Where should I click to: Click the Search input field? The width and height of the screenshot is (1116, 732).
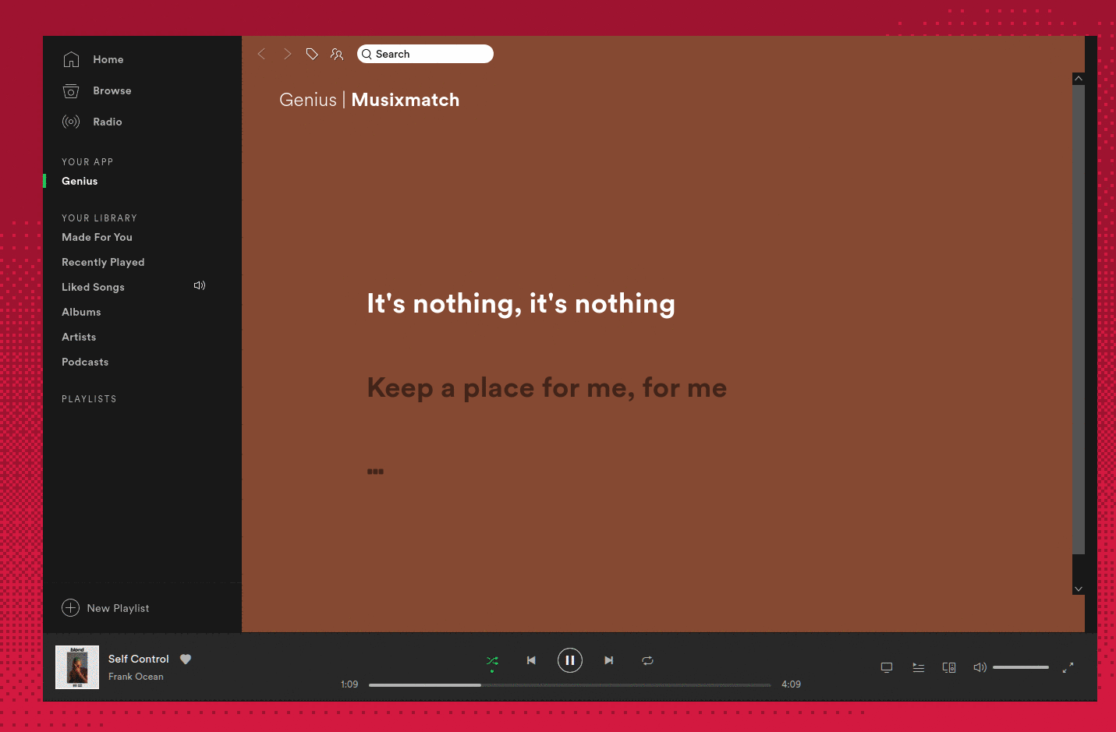[425, 54]
